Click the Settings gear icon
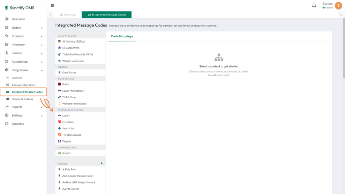 (x=7, y=115)
